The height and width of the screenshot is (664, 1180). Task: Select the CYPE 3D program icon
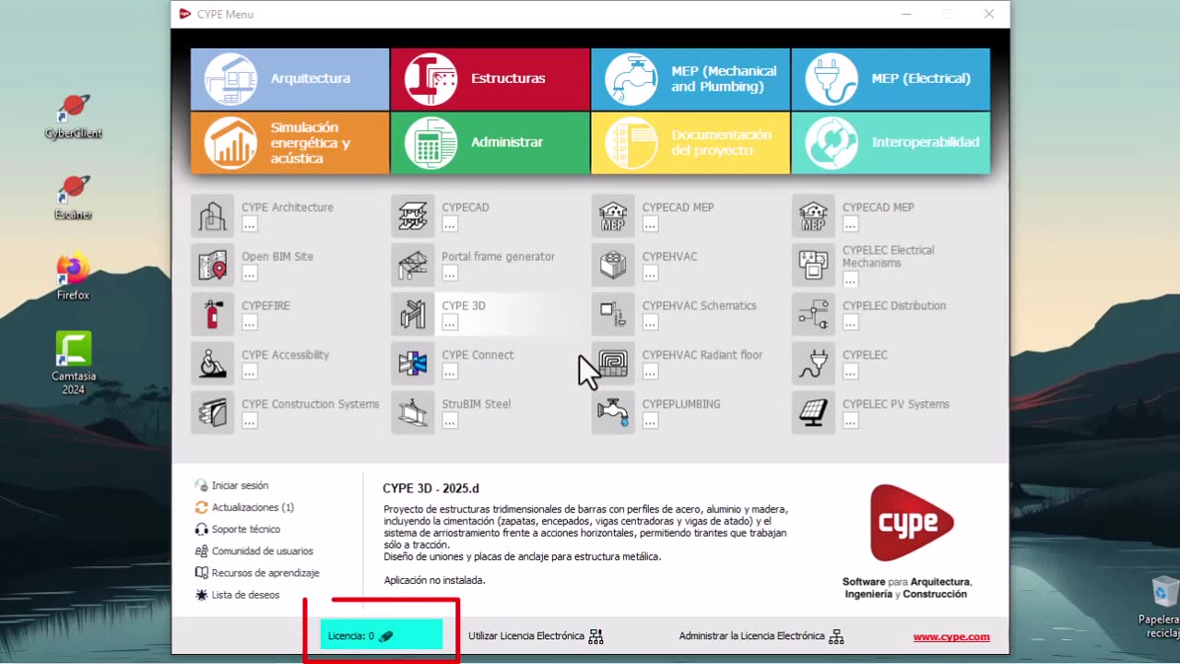(x=413, y=314)
